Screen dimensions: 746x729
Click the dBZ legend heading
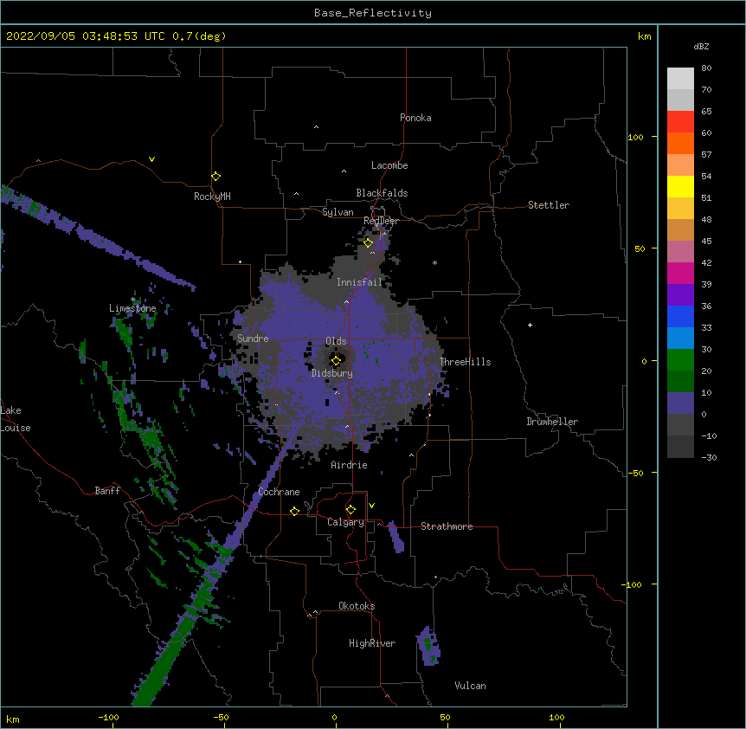[x=701, y=46]
